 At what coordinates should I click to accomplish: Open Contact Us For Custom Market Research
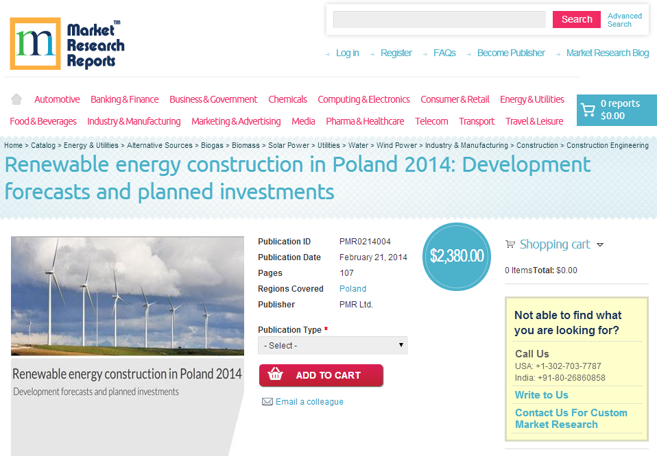(x=571, y=418)
